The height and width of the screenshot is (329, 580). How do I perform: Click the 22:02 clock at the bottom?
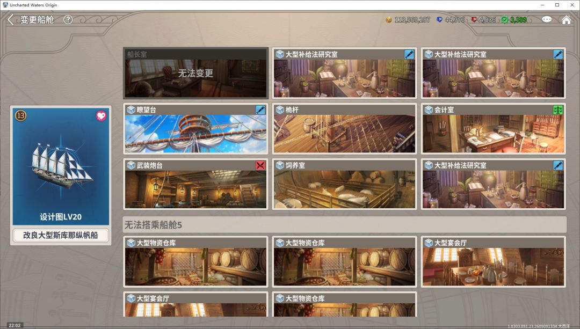15,325
